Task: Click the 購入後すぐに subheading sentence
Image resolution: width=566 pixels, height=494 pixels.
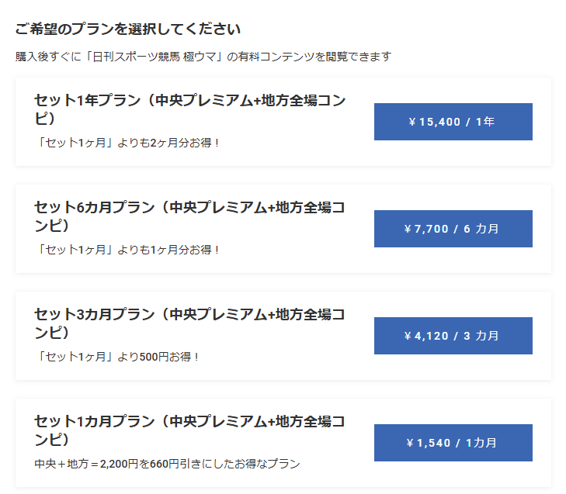Action: coord(48,57)
